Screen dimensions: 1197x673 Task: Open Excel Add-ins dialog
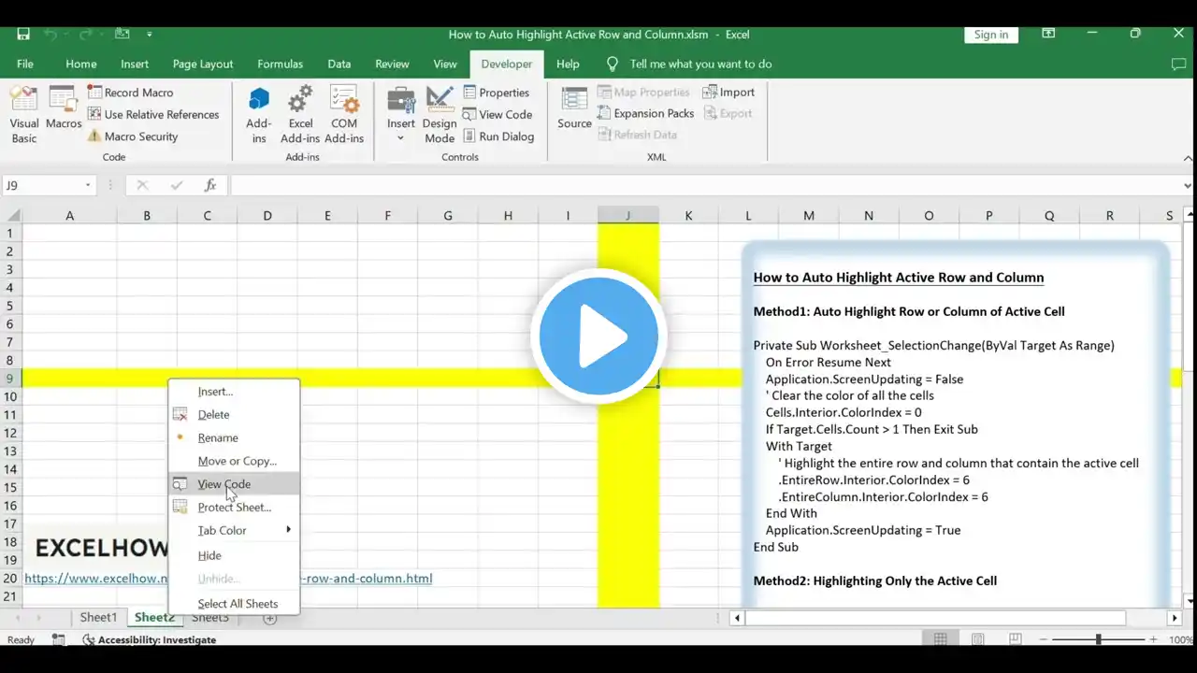300,114
